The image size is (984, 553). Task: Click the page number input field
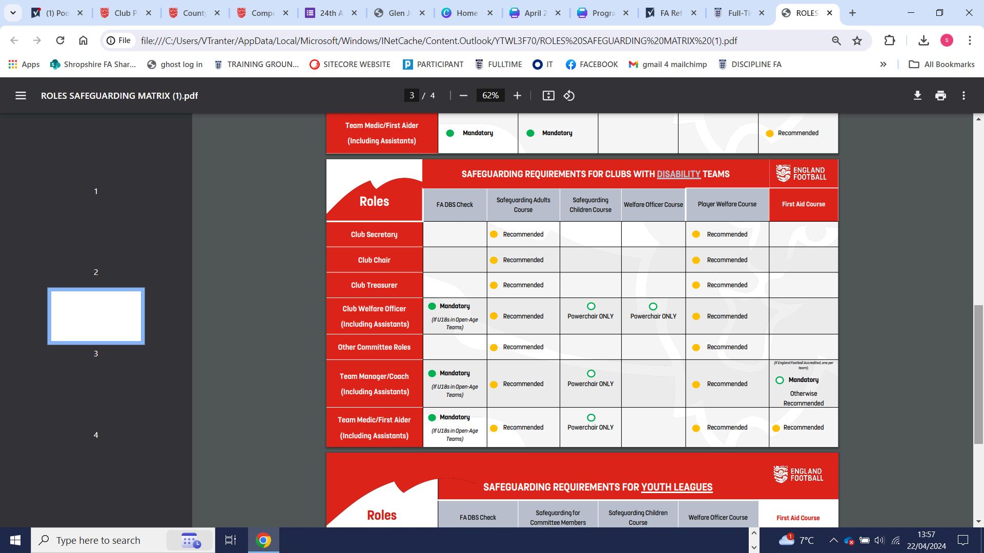point(412,96)
